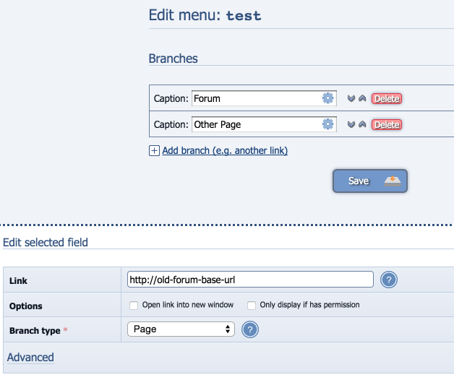The height and width of the screenshot is (380, 454).
Task: Click the gear icon in the Other Page caption field
Action: pos(327,124)
